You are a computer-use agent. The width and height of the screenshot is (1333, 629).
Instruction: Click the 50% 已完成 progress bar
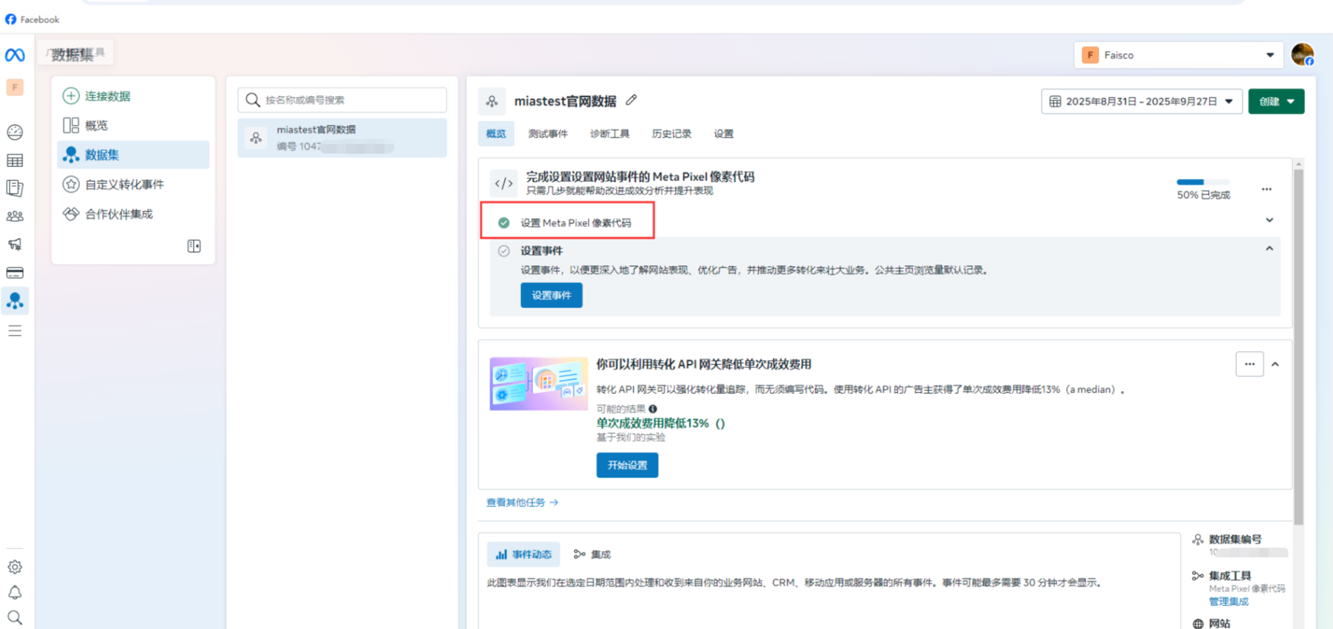tap(1203, 182)
